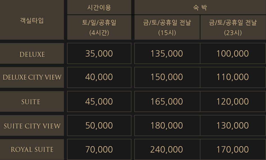Select the ROYAL SUITE room label
Viewport: 266px width, 160px height.
click(x=32, y=150)
